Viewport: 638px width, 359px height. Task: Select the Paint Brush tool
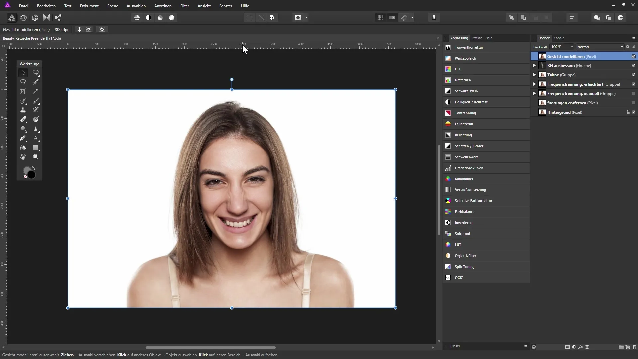click(x=36, y=101)
